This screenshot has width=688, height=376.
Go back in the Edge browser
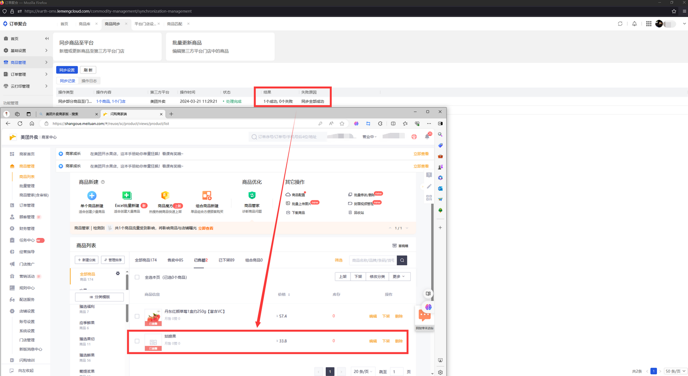8,124
